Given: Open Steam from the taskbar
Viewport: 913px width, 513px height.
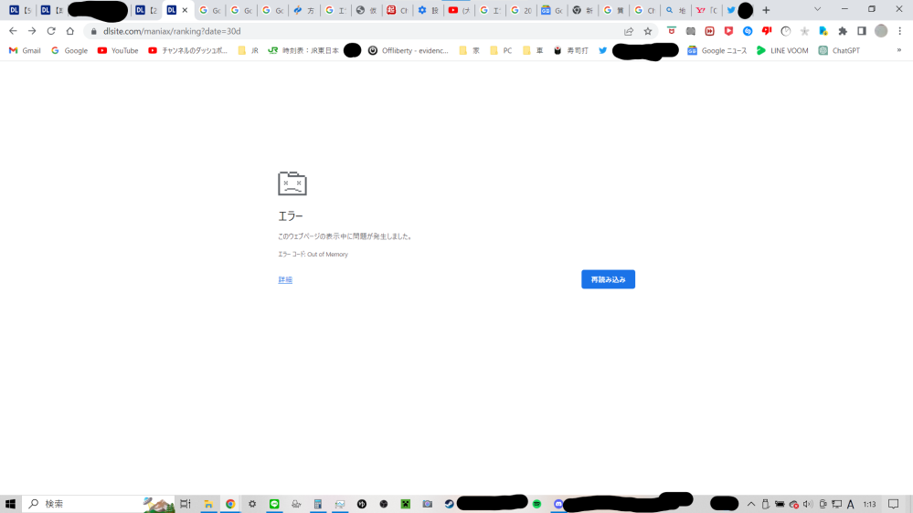Looking at the screenshot, I should click(449, 504).
